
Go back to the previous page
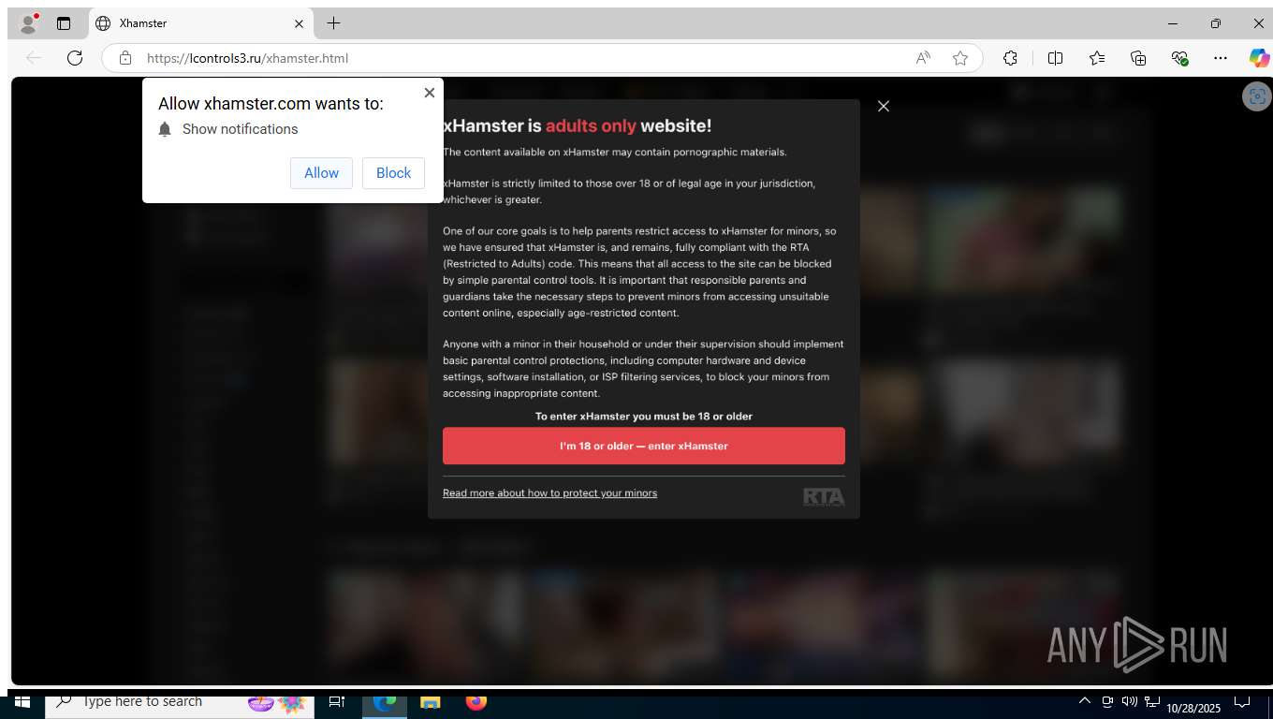(34, 58)
